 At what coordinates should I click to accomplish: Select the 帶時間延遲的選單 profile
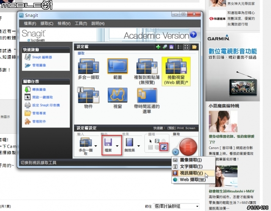point(147,101)
